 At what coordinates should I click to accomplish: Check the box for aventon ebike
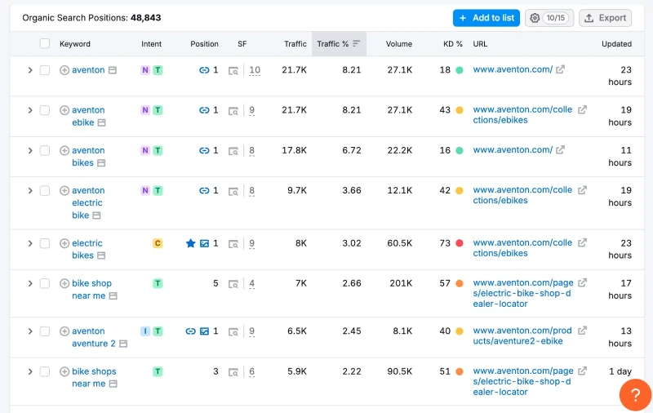pos(45,110)
